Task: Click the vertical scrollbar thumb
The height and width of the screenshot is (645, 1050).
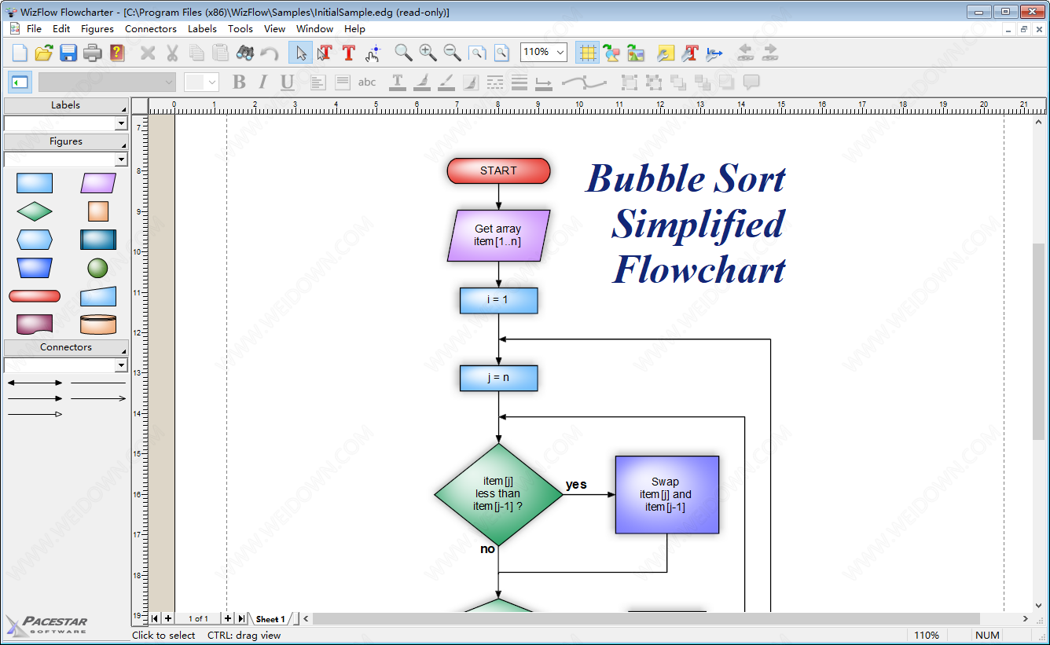Action: pyautogui.click(x=1039, y=342)
